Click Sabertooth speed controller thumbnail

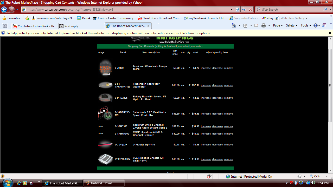pos(105,113)
